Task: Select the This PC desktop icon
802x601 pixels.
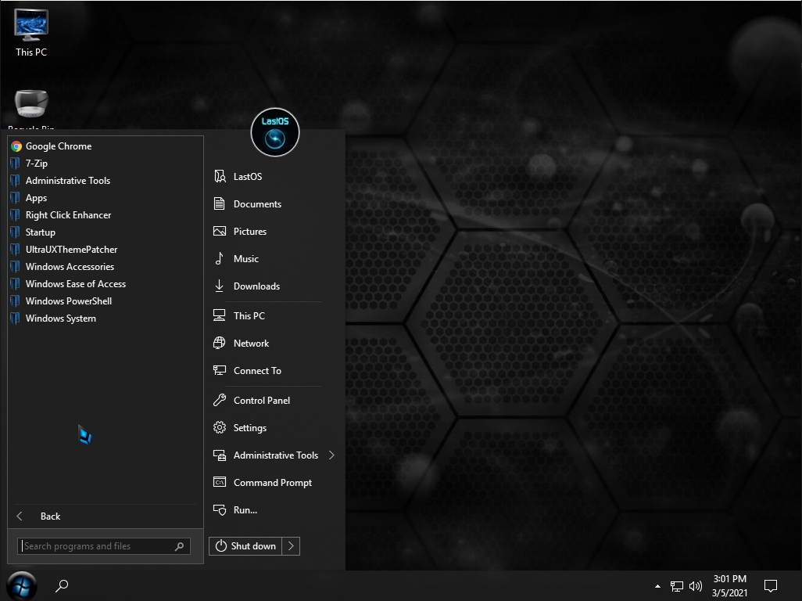Action: 31,33
